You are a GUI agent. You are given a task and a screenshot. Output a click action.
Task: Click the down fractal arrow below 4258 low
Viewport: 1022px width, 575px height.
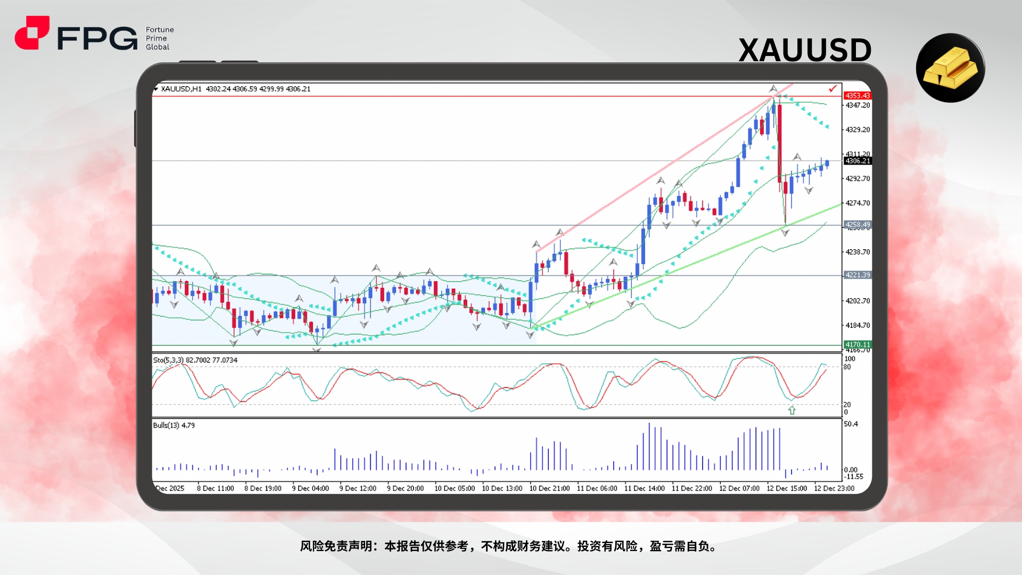(785, 233)
